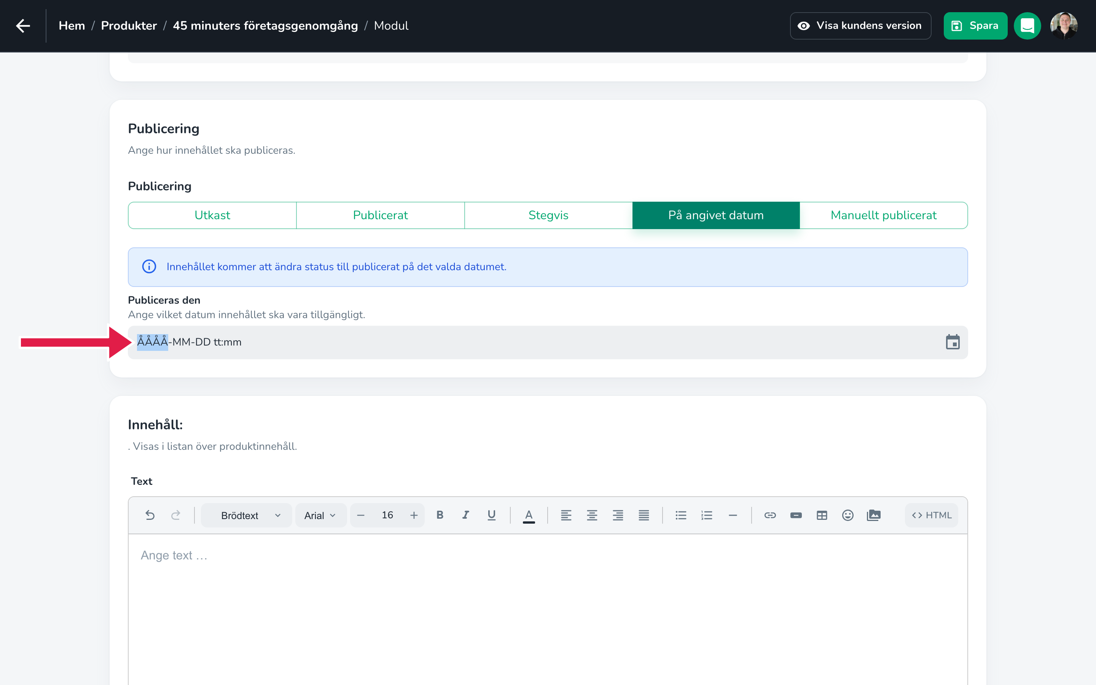Align text to the right
The image size is (1096, 685).
pyautogui.click(x=618, y=515)
